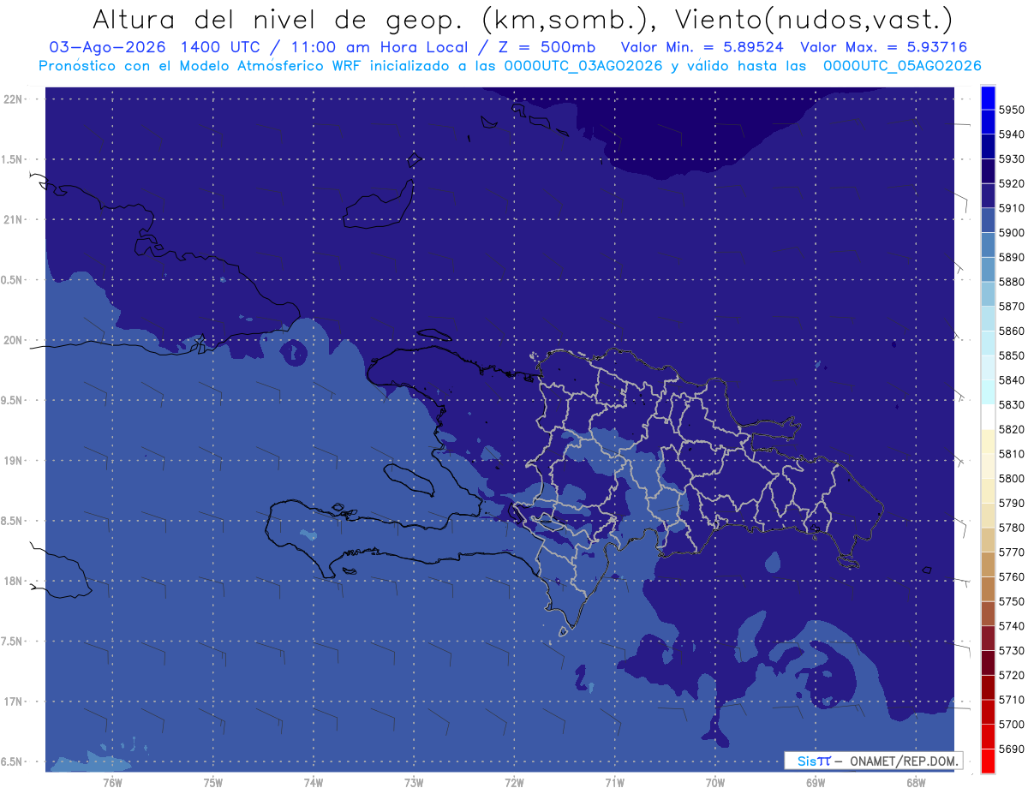Click the legend value 5920

point(1011,184)
